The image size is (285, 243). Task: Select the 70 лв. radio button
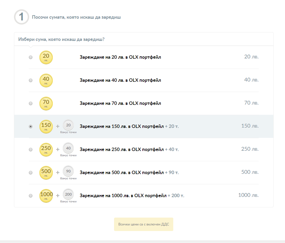click(31, 103)
